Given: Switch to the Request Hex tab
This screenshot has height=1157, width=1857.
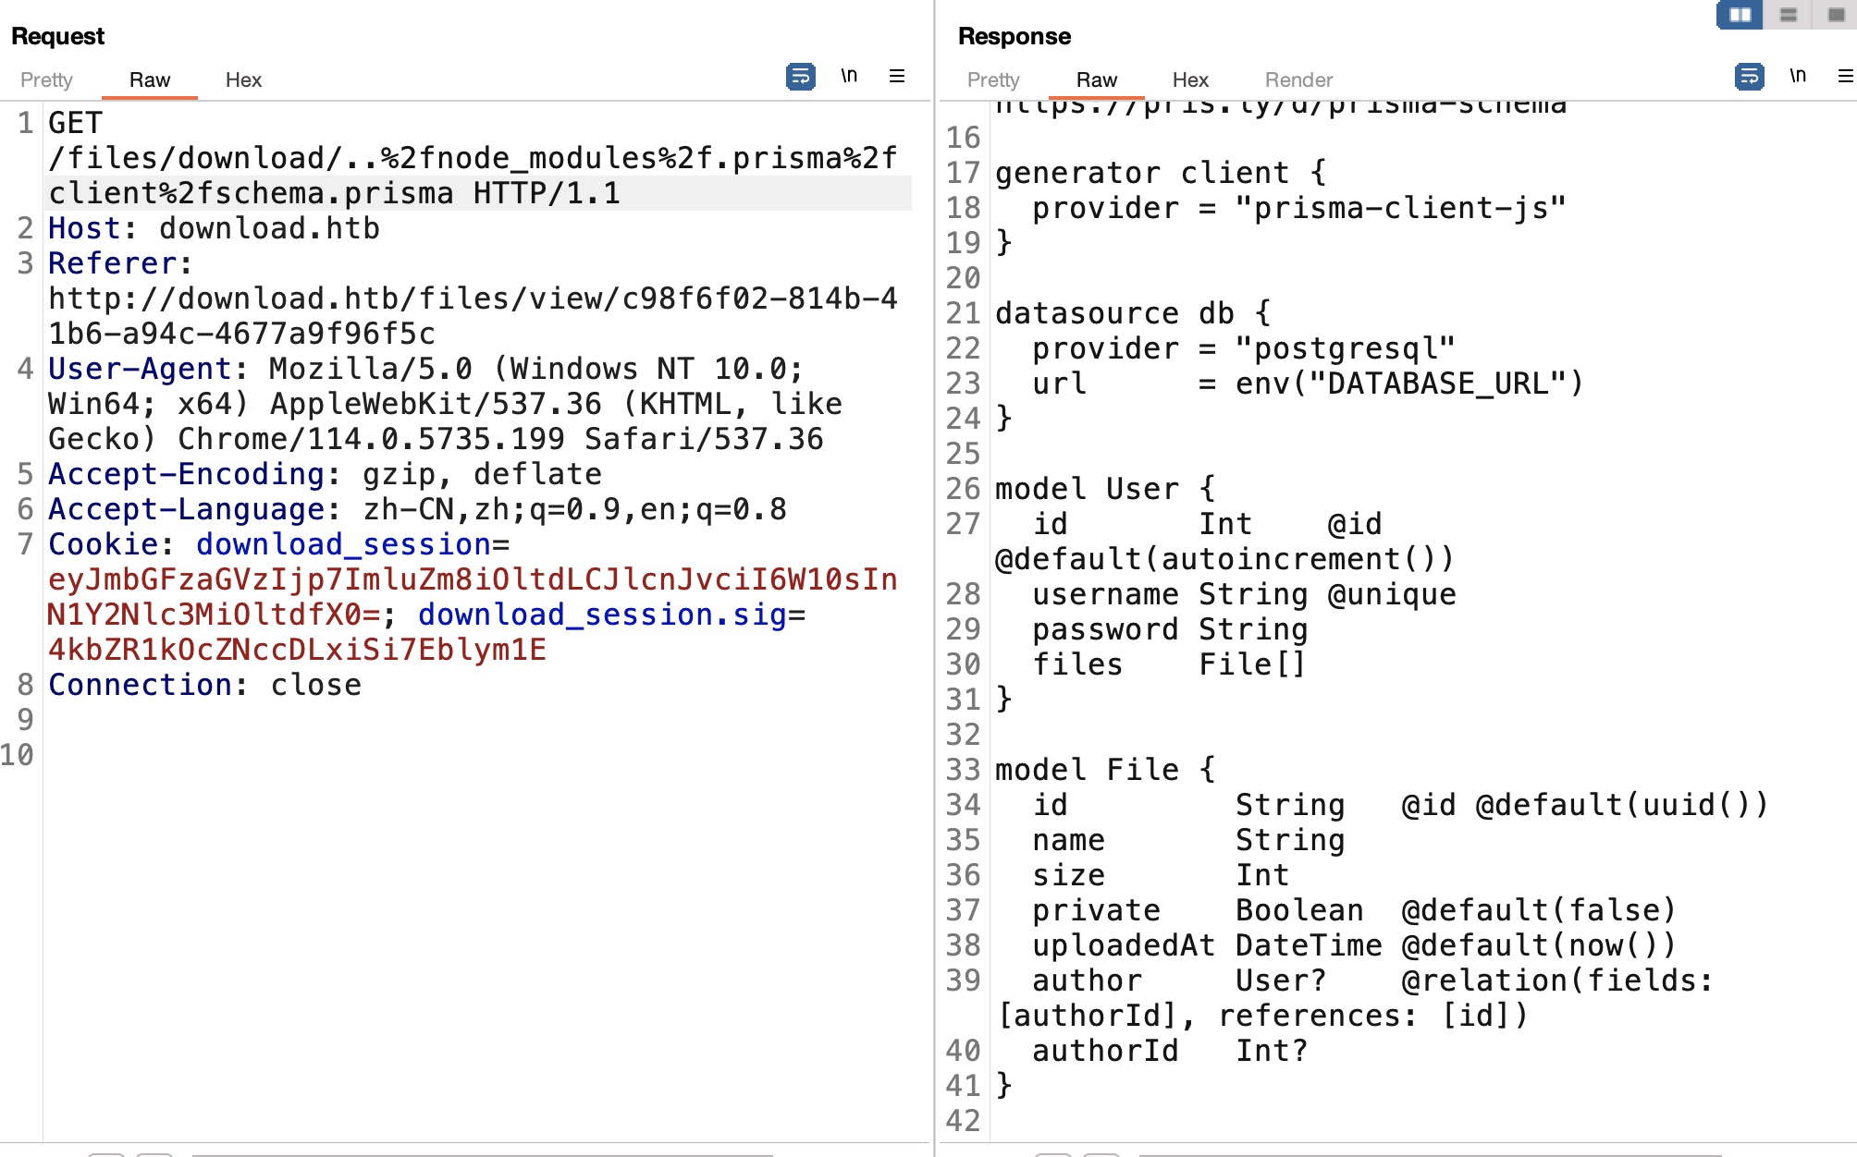Looking at the screenshot, I should 243,80.
